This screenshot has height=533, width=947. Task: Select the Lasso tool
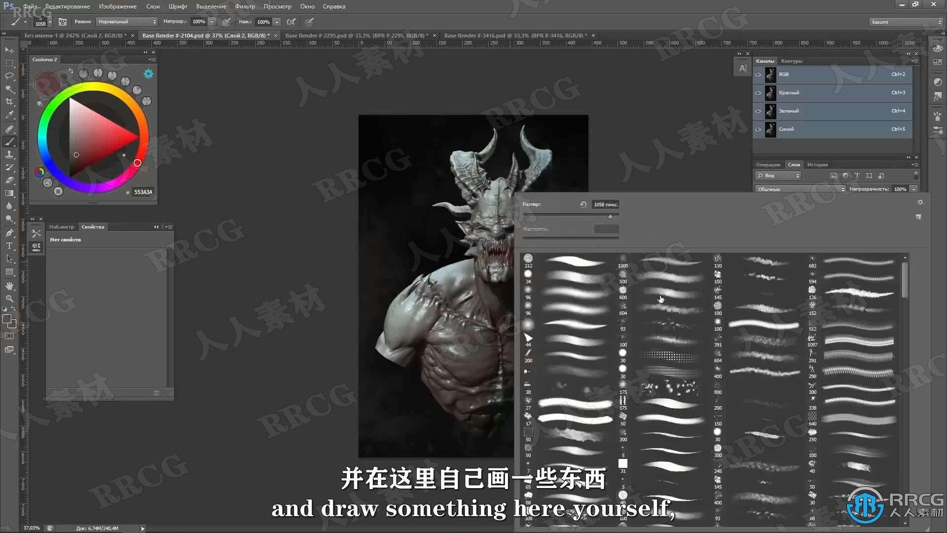pos(9,76)
